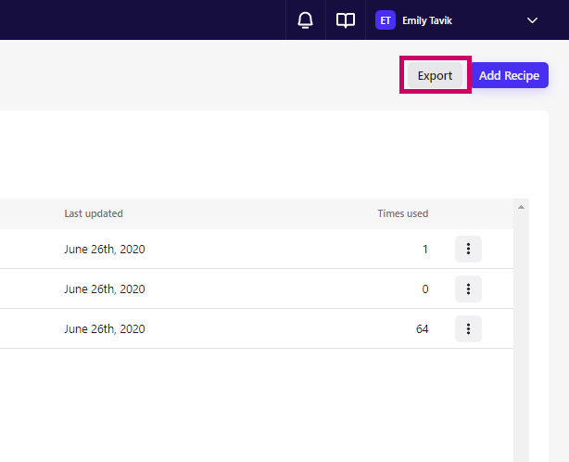This screenshot has width=569, height=462.
Task: Sort by the Times used column header
Action: pos(403,213)
